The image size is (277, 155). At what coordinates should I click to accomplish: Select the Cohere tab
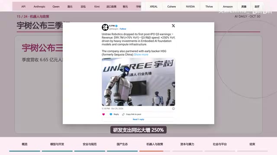coord(171,6)
